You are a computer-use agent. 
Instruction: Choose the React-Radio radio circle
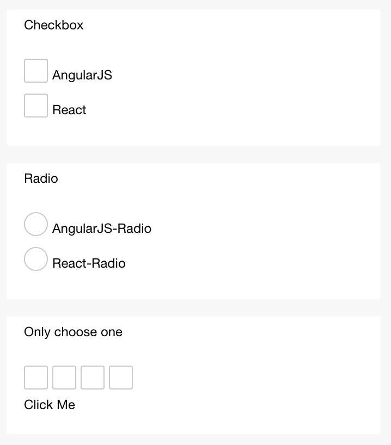pos(36,259)
